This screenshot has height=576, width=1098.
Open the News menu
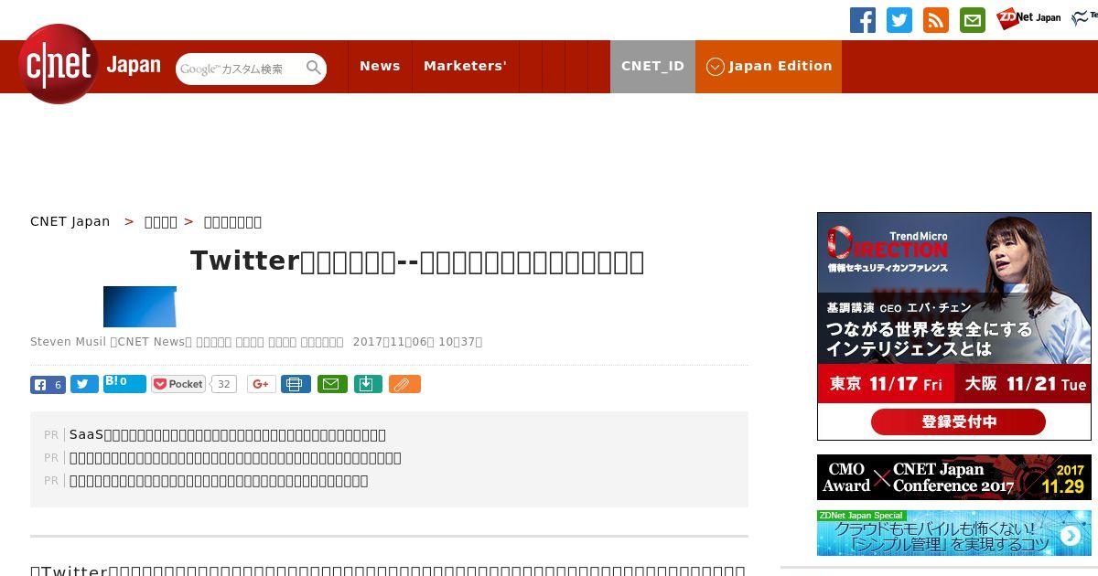[x=380, y=66]
